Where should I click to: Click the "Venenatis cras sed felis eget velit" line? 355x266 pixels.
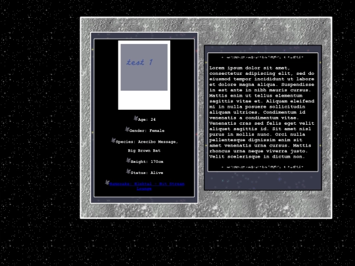coord(262,123)
